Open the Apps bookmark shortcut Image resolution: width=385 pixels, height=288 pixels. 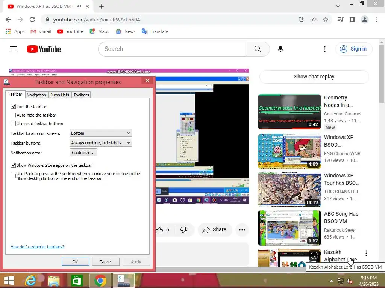tap(15, 31)
